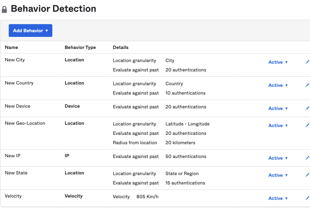Change New Device status via Active dropdown
Screen dimensions: 310x215
[x=278, y=108]
